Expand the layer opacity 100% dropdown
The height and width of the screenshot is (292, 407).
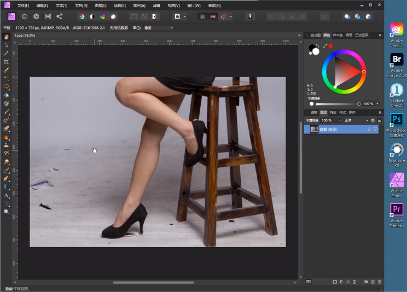[x=339, y=120]
